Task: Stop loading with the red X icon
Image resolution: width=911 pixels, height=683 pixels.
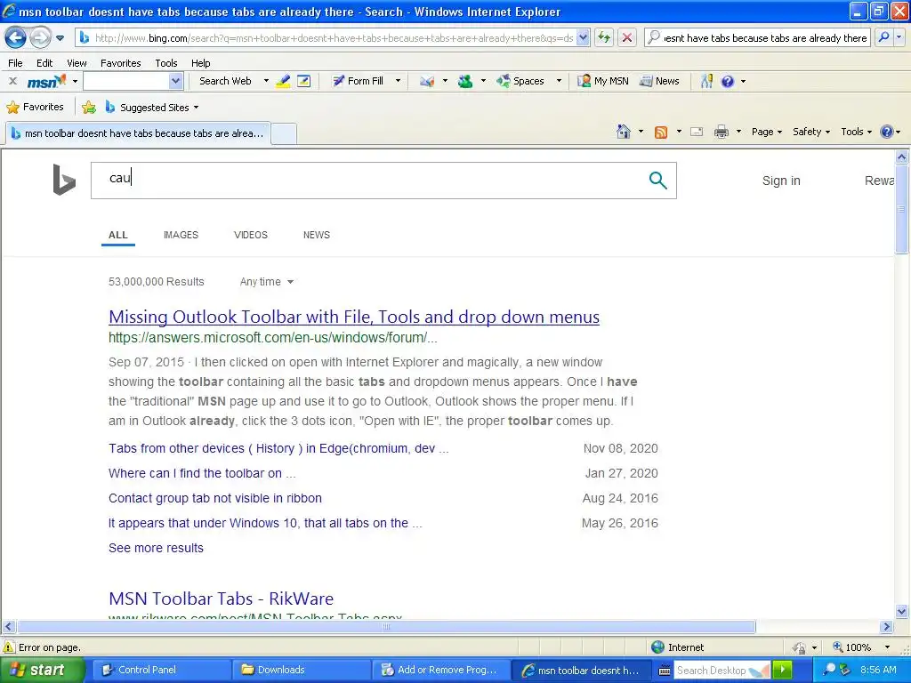Action: [627, 37]
